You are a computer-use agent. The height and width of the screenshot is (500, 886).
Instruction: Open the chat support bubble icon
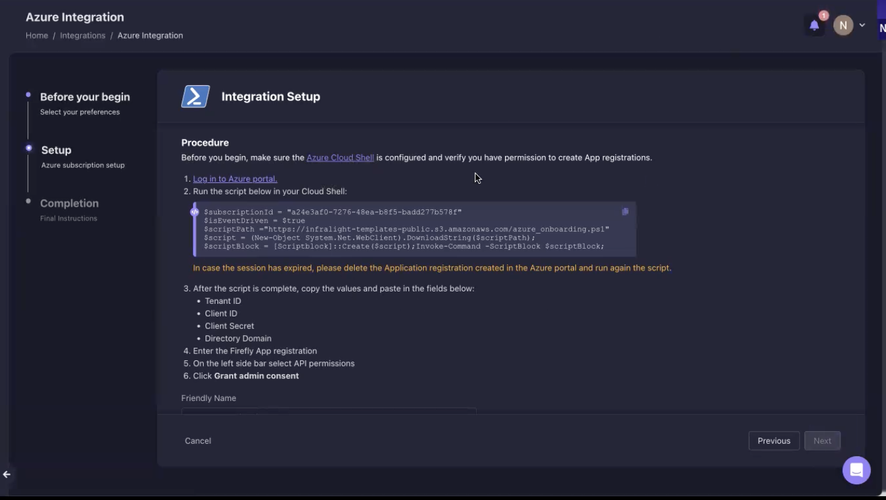857,469
